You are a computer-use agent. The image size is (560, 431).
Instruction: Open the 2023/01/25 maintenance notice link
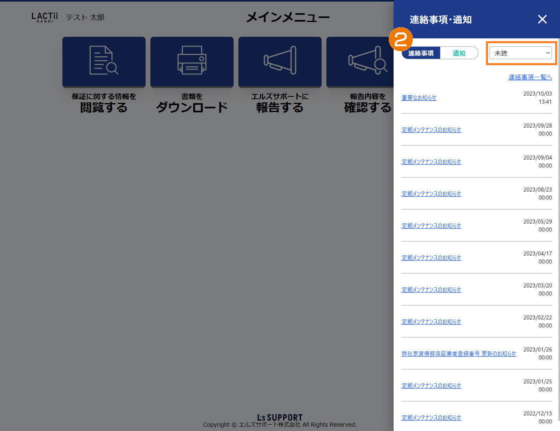[x=431, y=386]
